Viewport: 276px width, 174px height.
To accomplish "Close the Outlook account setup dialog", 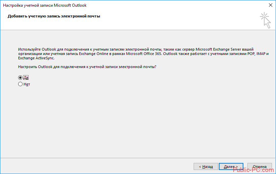I will [271, 5].
